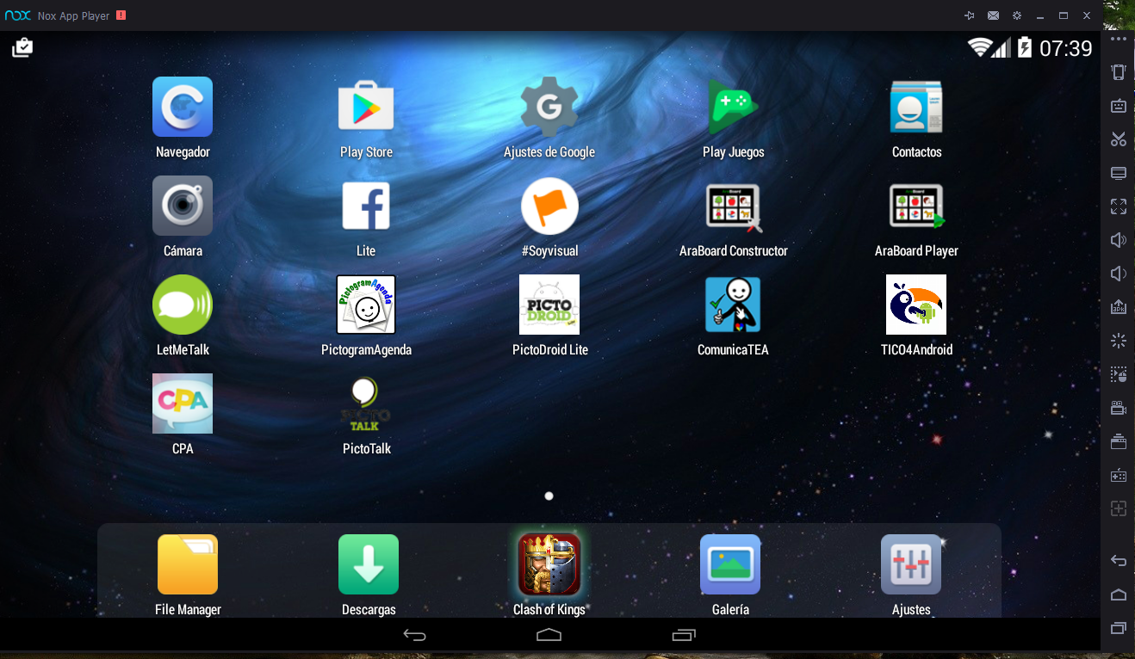This screenshot has height=659, width=1135.
Task: Open the mail icon in title bar
Action: (x=993, y=15)
